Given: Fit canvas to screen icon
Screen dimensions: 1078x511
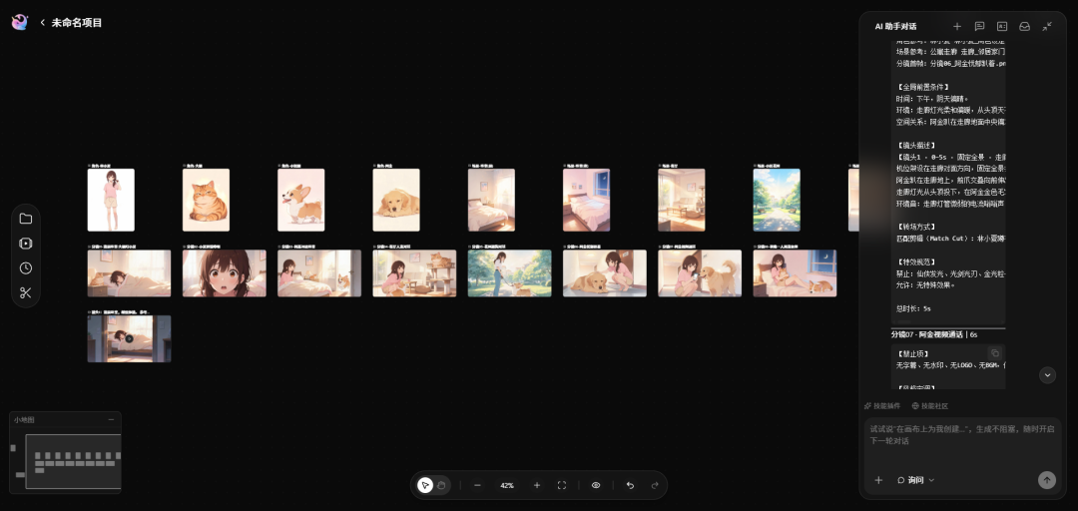Looking at the screenshot, I should tap(562, 485).
